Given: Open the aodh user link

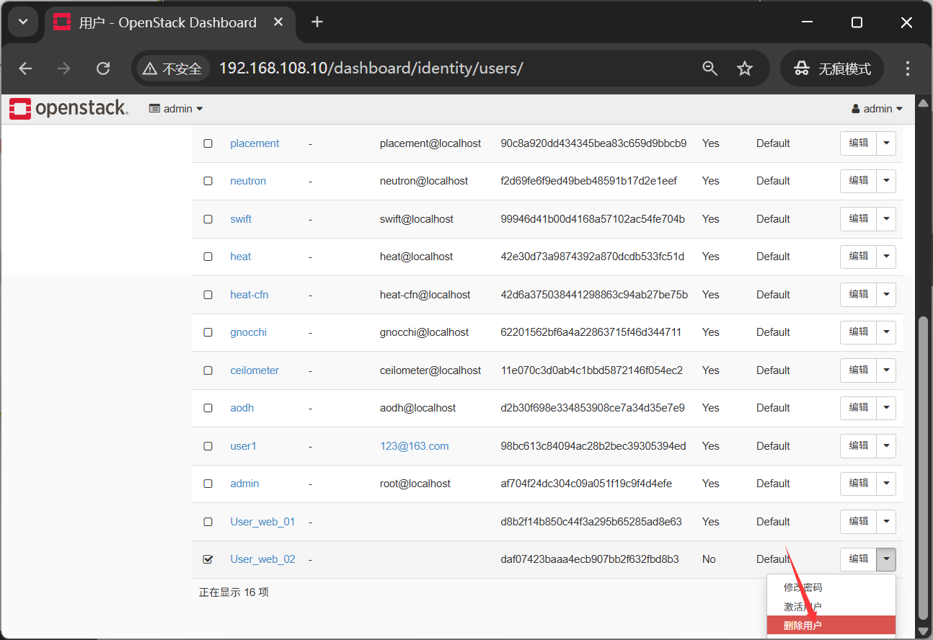Looking at the screenshot, I should click(x=242, y=408).
